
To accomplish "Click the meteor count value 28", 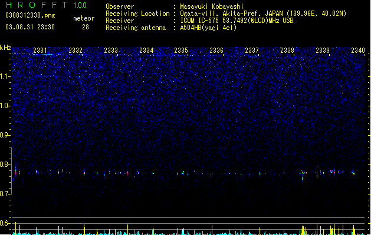I will [86, 27].
